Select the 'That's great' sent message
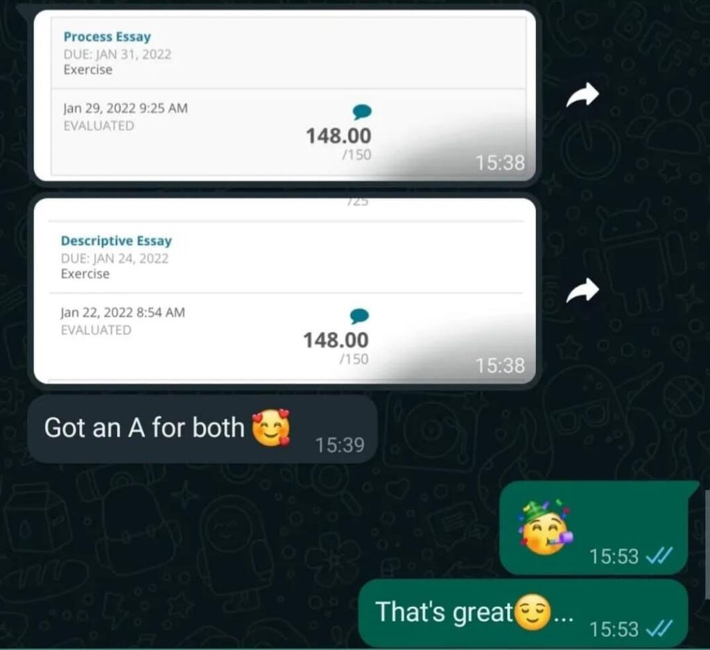This screenshot has width=710, height=650. tap(523, 613)
